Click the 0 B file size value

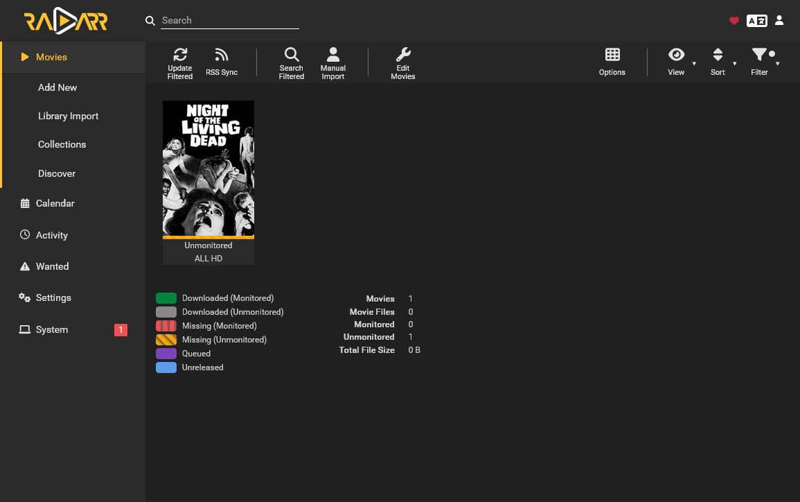(414, 350)
